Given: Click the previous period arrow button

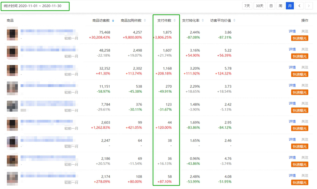Looking at the screenshot, I should click(x=299, y=6).
